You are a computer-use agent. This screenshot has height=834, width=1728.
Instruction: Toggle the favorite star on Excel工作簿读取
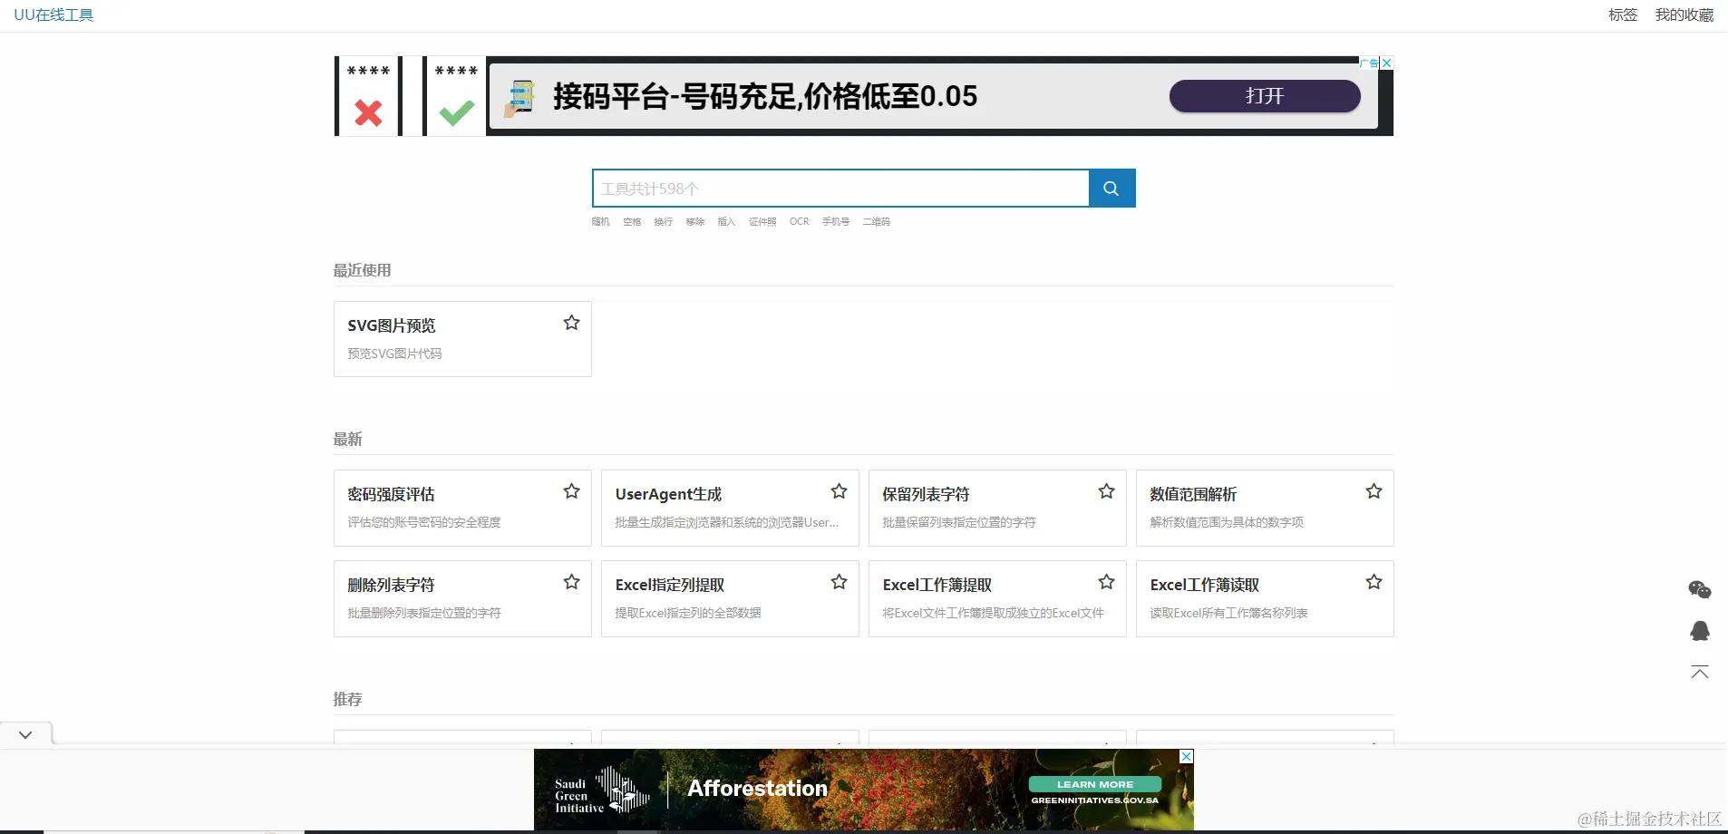coord(1374,581)
